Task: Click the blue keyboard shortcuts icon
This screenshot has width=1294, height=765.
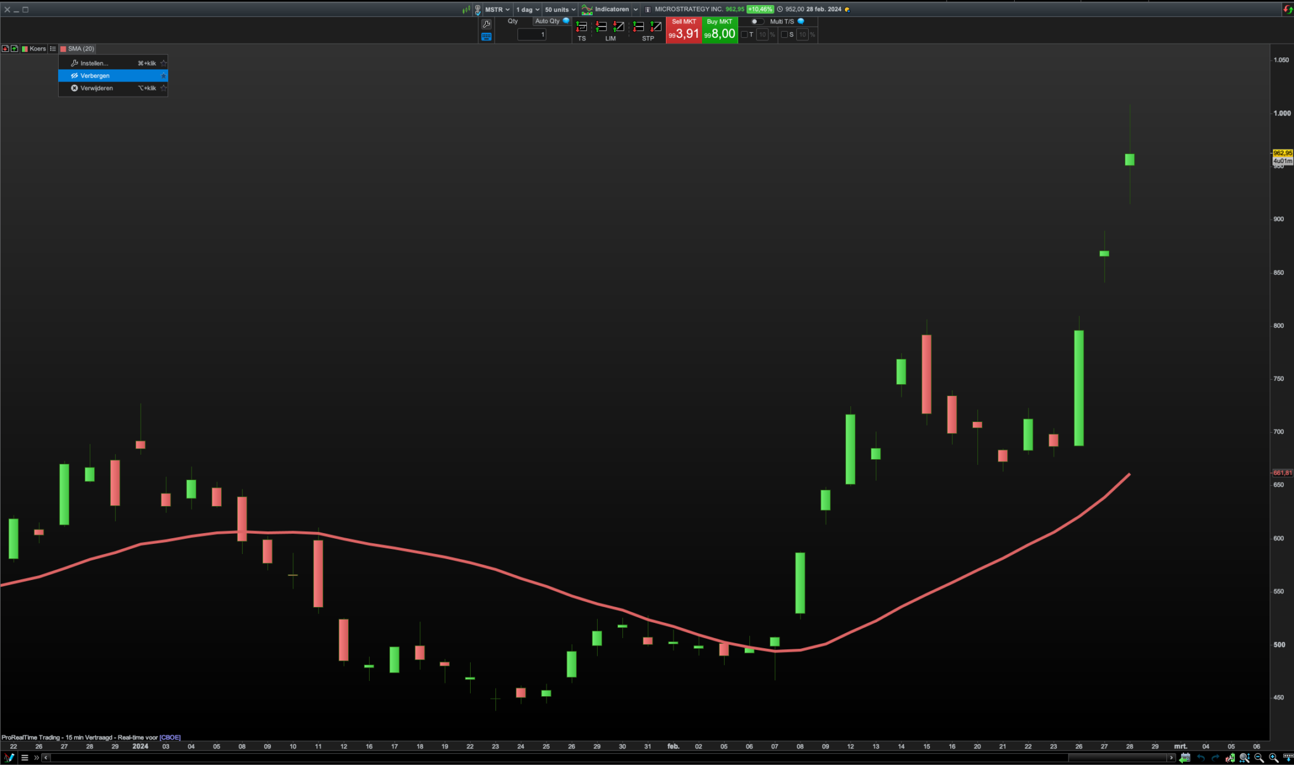Action: pyautogui.click(x=486, y=37)
